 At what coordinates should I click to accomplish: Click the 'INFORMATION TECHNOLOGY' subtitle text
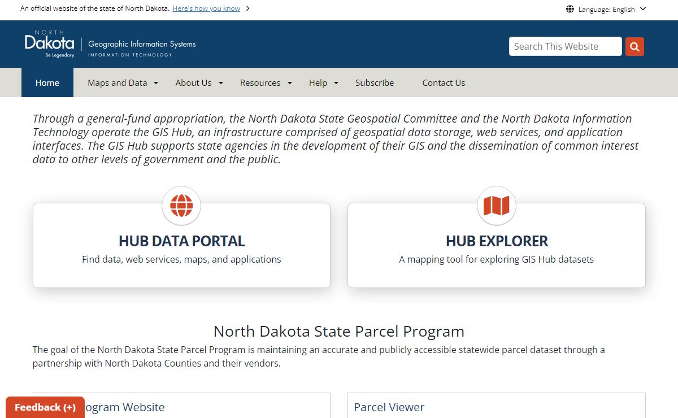click(x=130, y=55)
